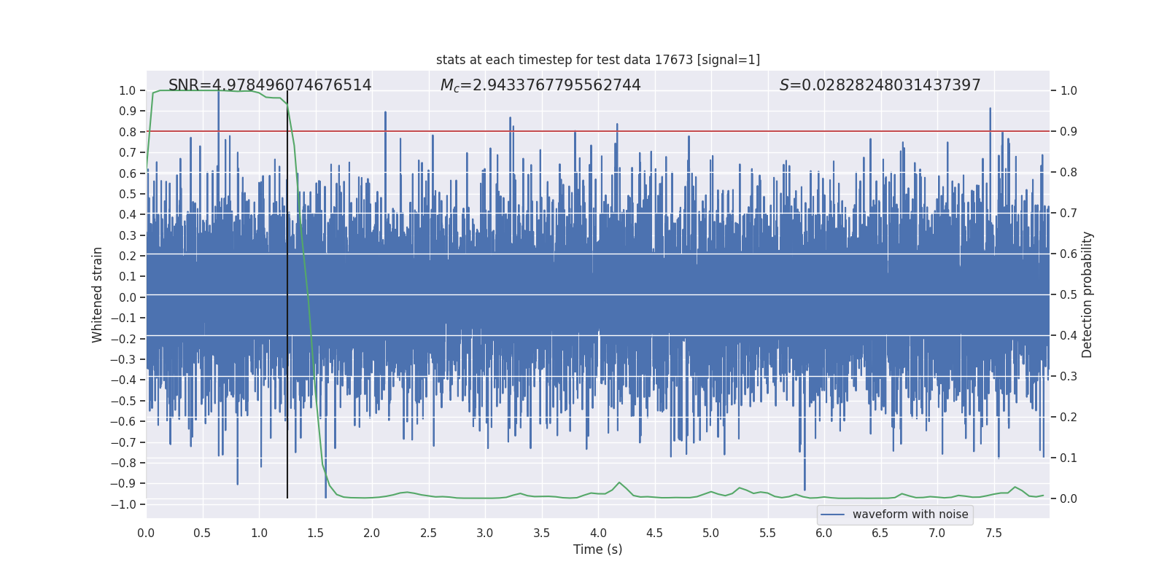The height and width of the screenshot is (583, 1167).
Task: Click the S=0.0282 annotation text
Action: click(880, 85)
